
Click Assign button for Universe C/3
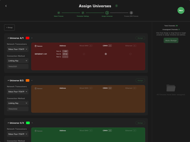click(140, 123)
